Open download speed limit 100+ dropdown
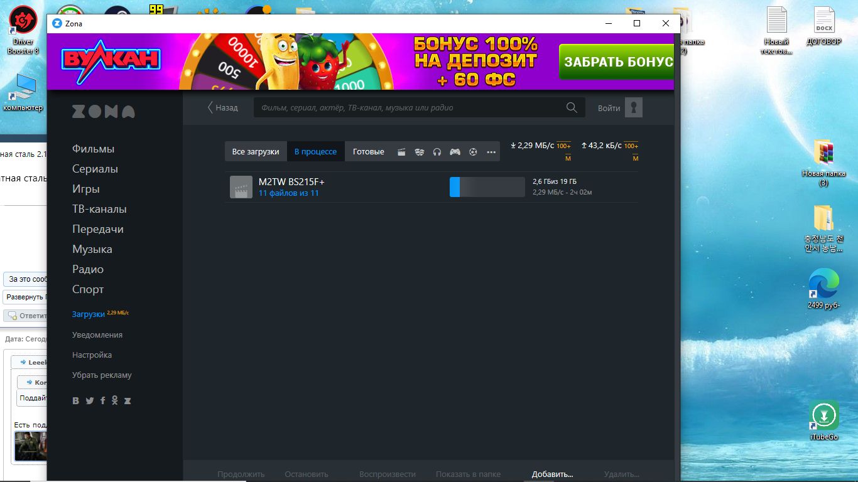858x482 pixels. click(x=563, y=151)
